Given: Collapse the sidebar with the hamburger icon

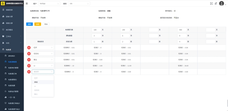Looking at the screenshot, I should point(27,3).
